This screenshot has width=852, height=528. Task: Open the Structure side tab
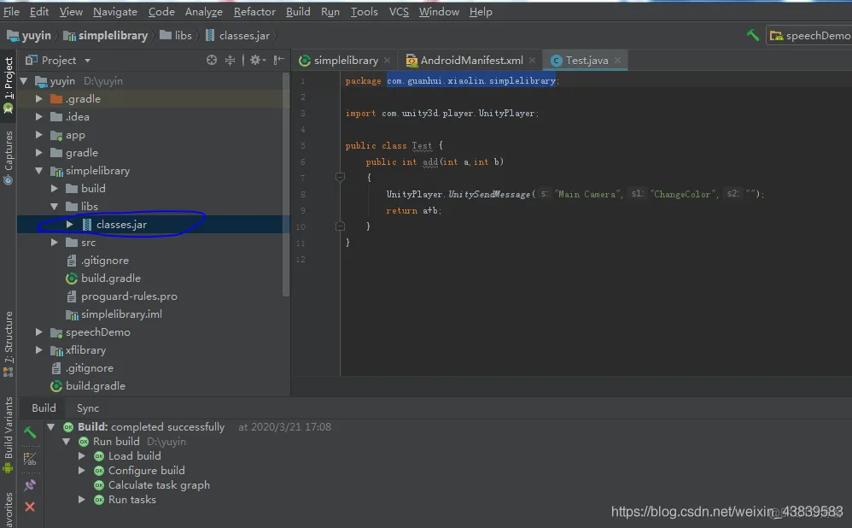point(9,343)
